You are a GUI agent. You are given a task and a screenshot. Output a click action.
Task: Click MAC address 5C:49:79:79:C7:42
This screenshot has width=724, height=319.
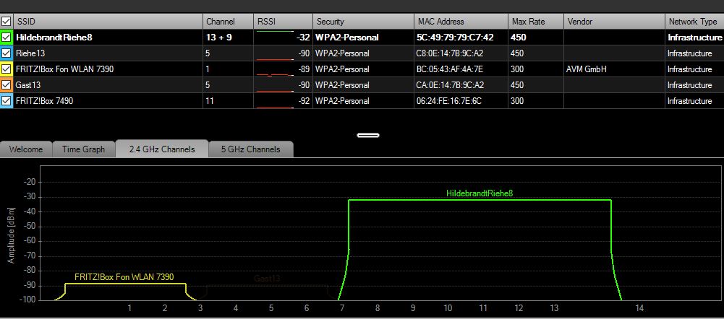point(455,38)
